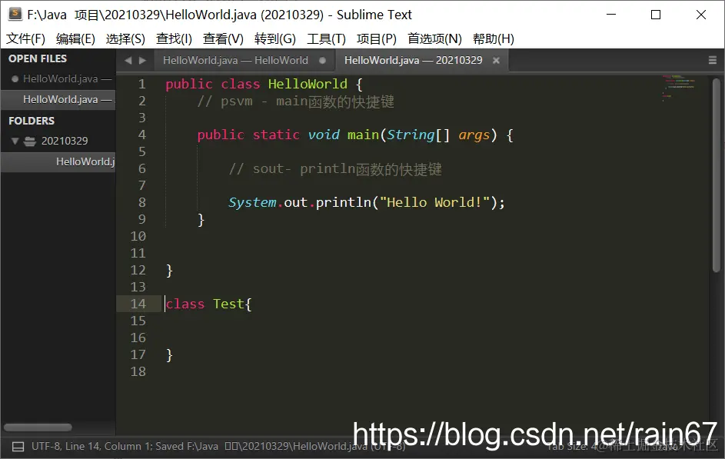
Task: Open the 转到(G) menu
Action: pyautogui.click(x=275, y=39)
